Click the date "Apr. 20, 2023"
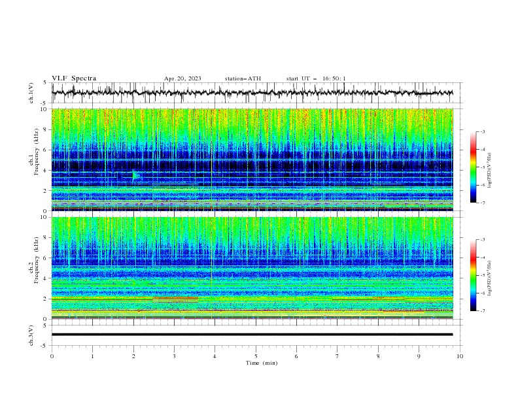518x400 pixels. point(182,78)
